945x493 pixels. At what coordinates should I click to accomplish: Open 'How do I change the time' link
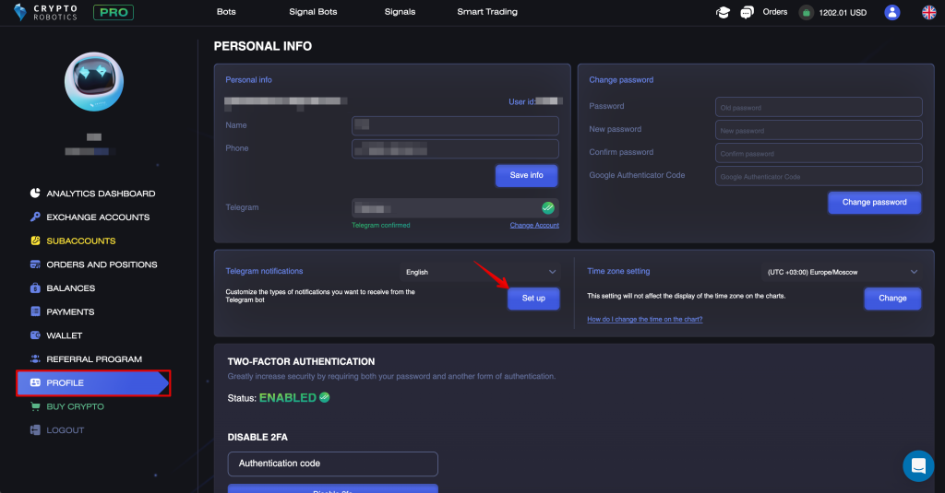[644, 319]
